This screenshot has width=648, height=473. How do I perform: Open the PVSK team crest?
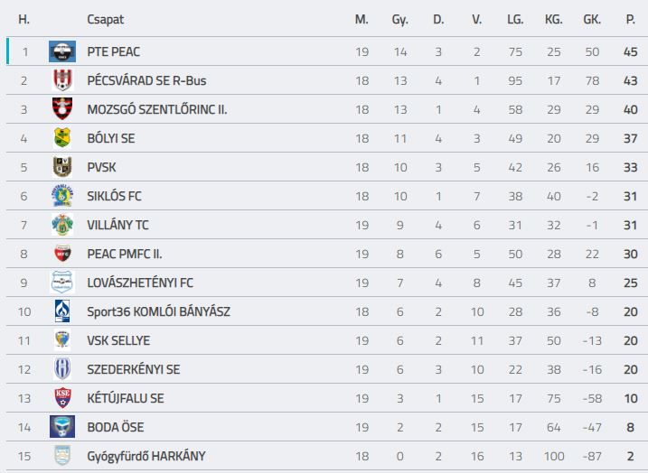(62, 167)
